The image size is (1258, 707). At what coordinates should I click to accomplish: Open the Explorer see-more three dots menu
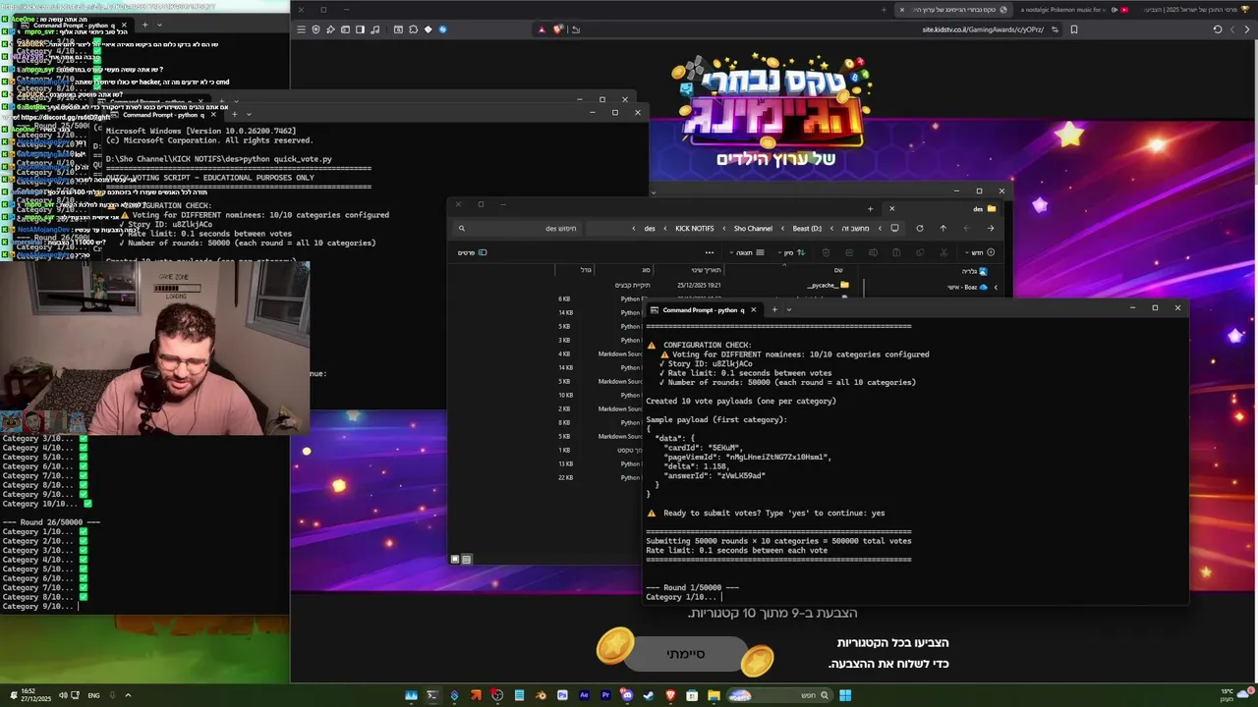click(x=709, y=252)
